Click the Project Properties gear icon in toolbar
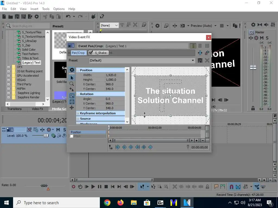The width and height of the screenshot is (278, 208). (x=37, y=17)
